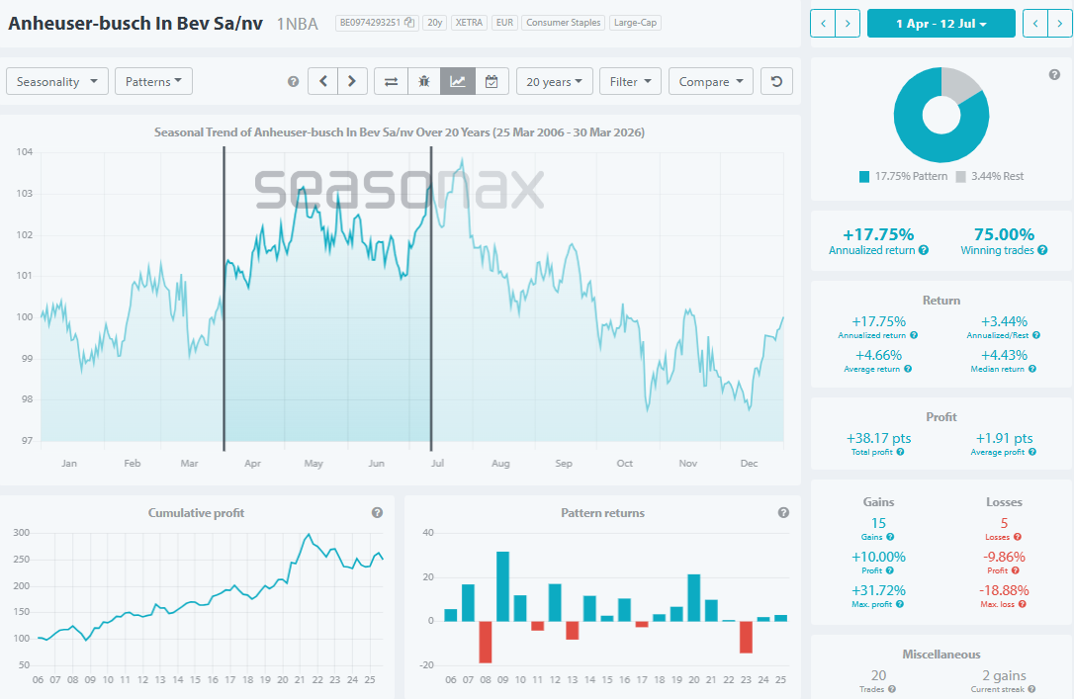The height and width of the screenshot is (699, 1074).
Task: Reset the chart with the undo icon
Action: click(x=776, y=81)
